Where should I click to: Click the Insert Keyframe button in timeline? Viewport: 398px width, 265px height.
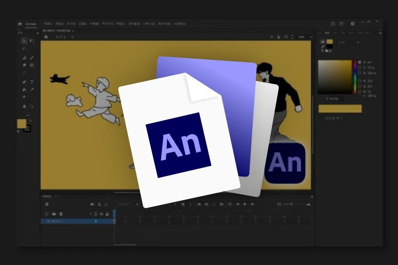[x=183, y=204]
